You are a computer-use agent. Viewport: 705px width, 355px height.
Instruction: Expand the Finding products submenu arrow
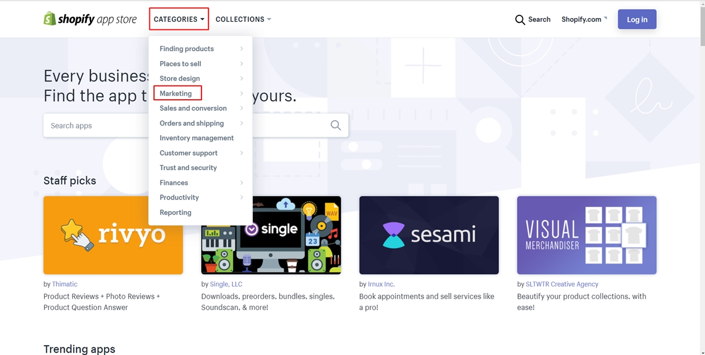[241, 49]
